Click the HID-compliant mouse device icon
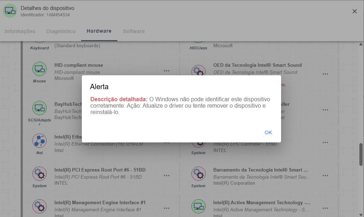Viewport: 364px width, 217px height. [x=39, y=69]
